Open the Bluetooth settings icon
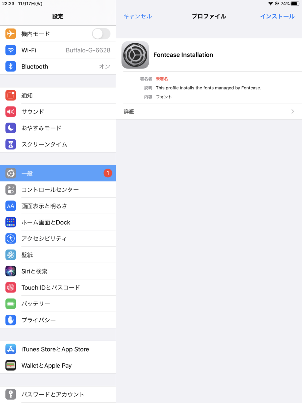The image size is (302, 403). point(11,66)
